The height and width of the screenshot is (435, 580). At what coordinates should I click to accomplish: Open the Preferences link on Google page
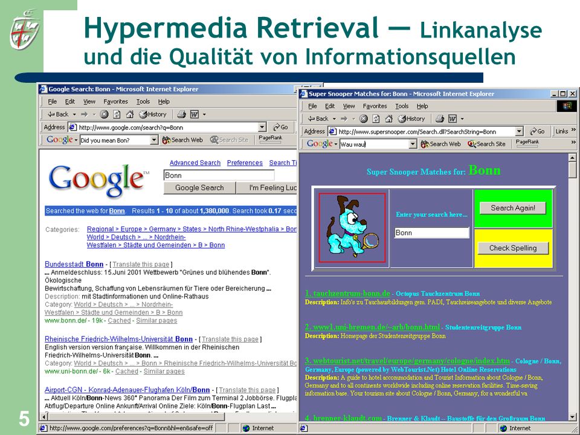tap(245, 163)
